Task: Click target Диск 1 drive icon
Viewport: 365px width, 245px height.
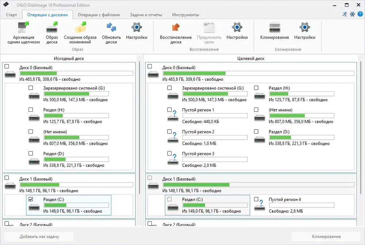Action: coord(153,186)
